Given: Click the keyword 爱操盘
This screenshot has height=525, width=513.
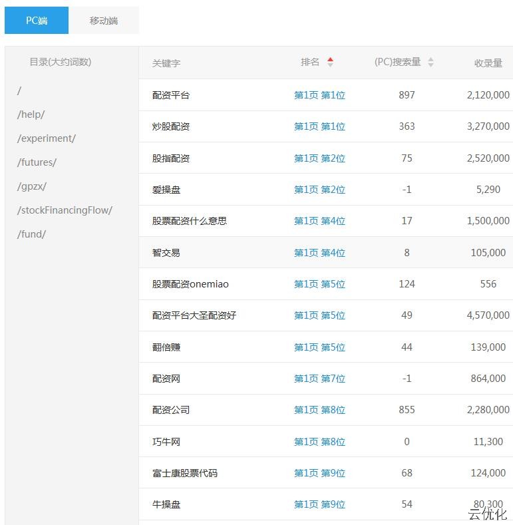Looking at the screenshot, I should pyautogui.click(x=166, y=190).
